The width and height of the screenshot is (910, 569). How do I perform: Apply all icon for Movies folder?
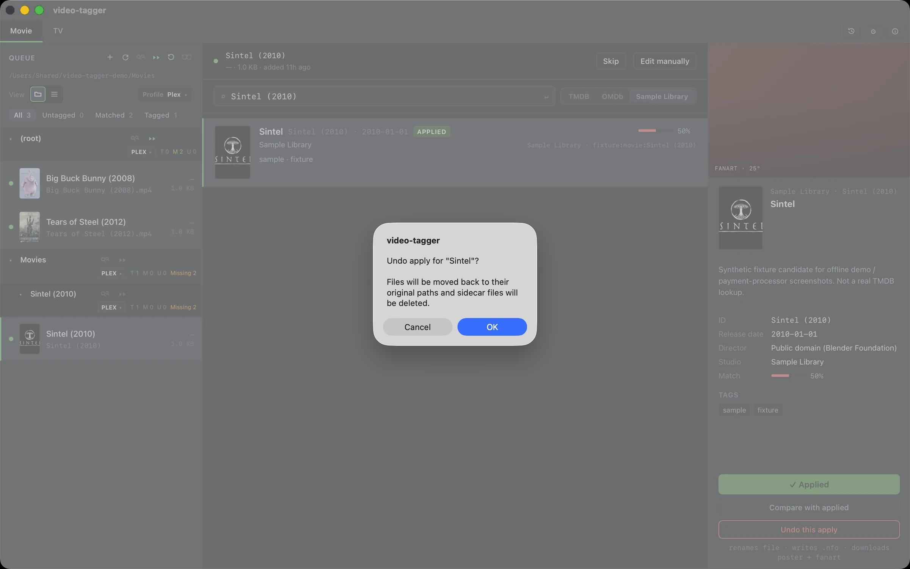click(x=122, y=260)
